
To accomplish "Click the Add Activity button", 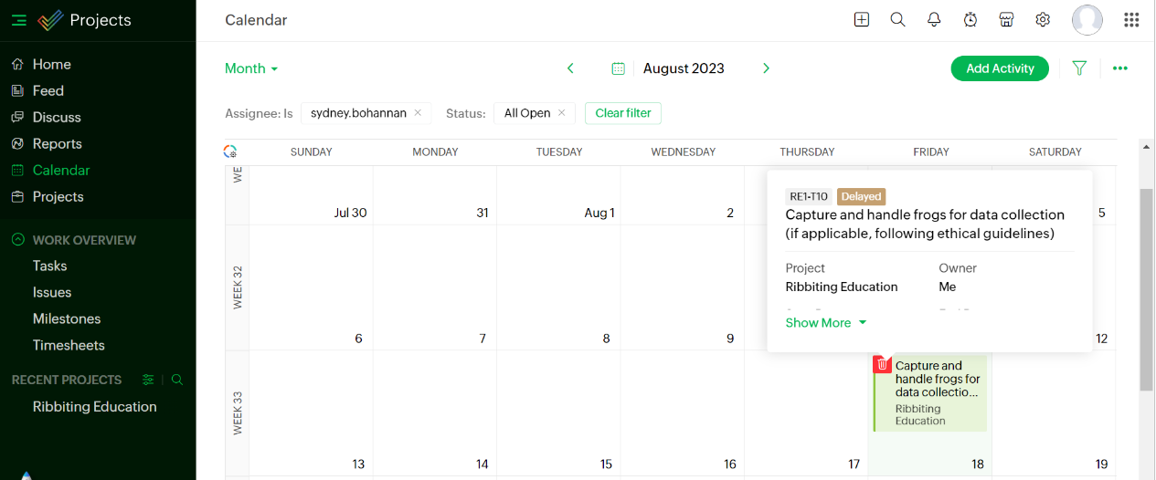I will coord(1000,68).
